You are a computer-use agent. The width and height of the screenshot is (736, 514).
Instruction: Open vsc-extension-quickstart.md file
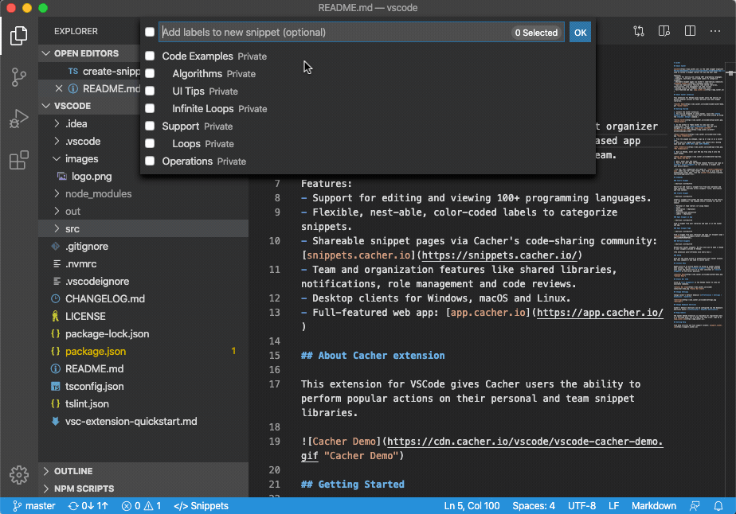coord(131,421)
